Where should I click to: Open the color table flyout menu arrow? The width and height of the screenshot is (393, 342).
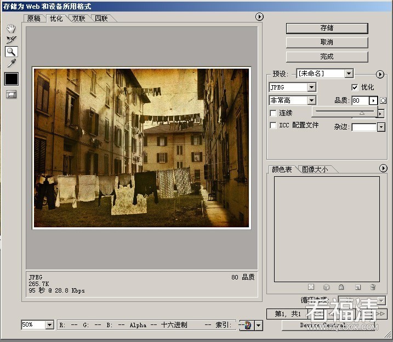383,168
